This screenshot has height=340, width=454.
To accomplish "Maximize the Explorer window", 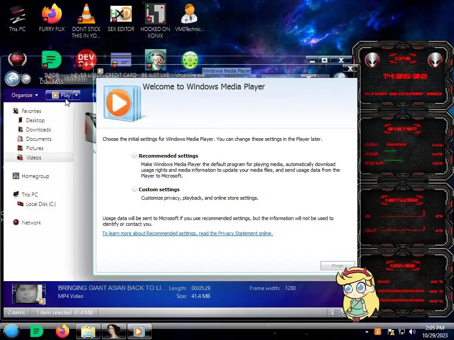I will pos(325,60).
